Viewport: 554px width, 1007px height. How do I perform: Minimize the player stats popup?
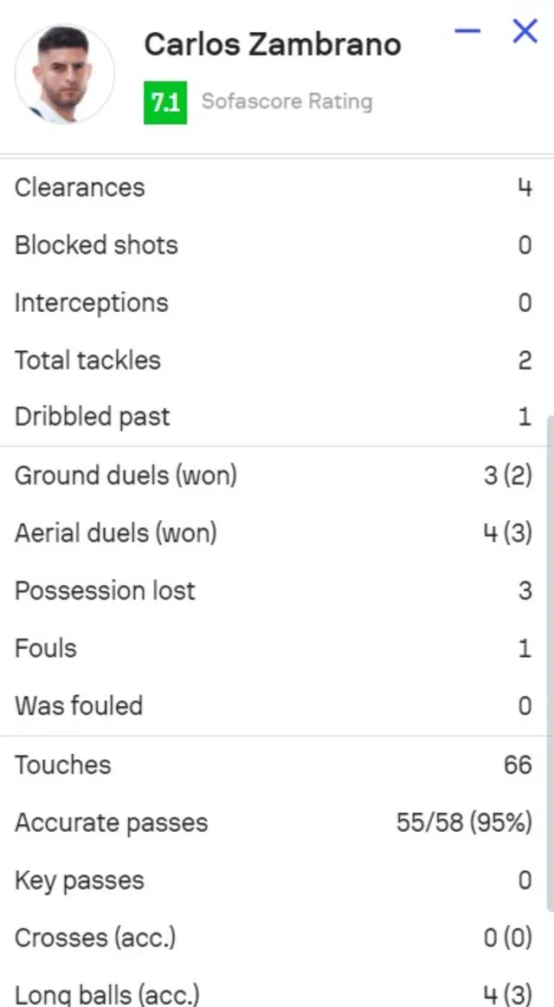coord(467,32)
